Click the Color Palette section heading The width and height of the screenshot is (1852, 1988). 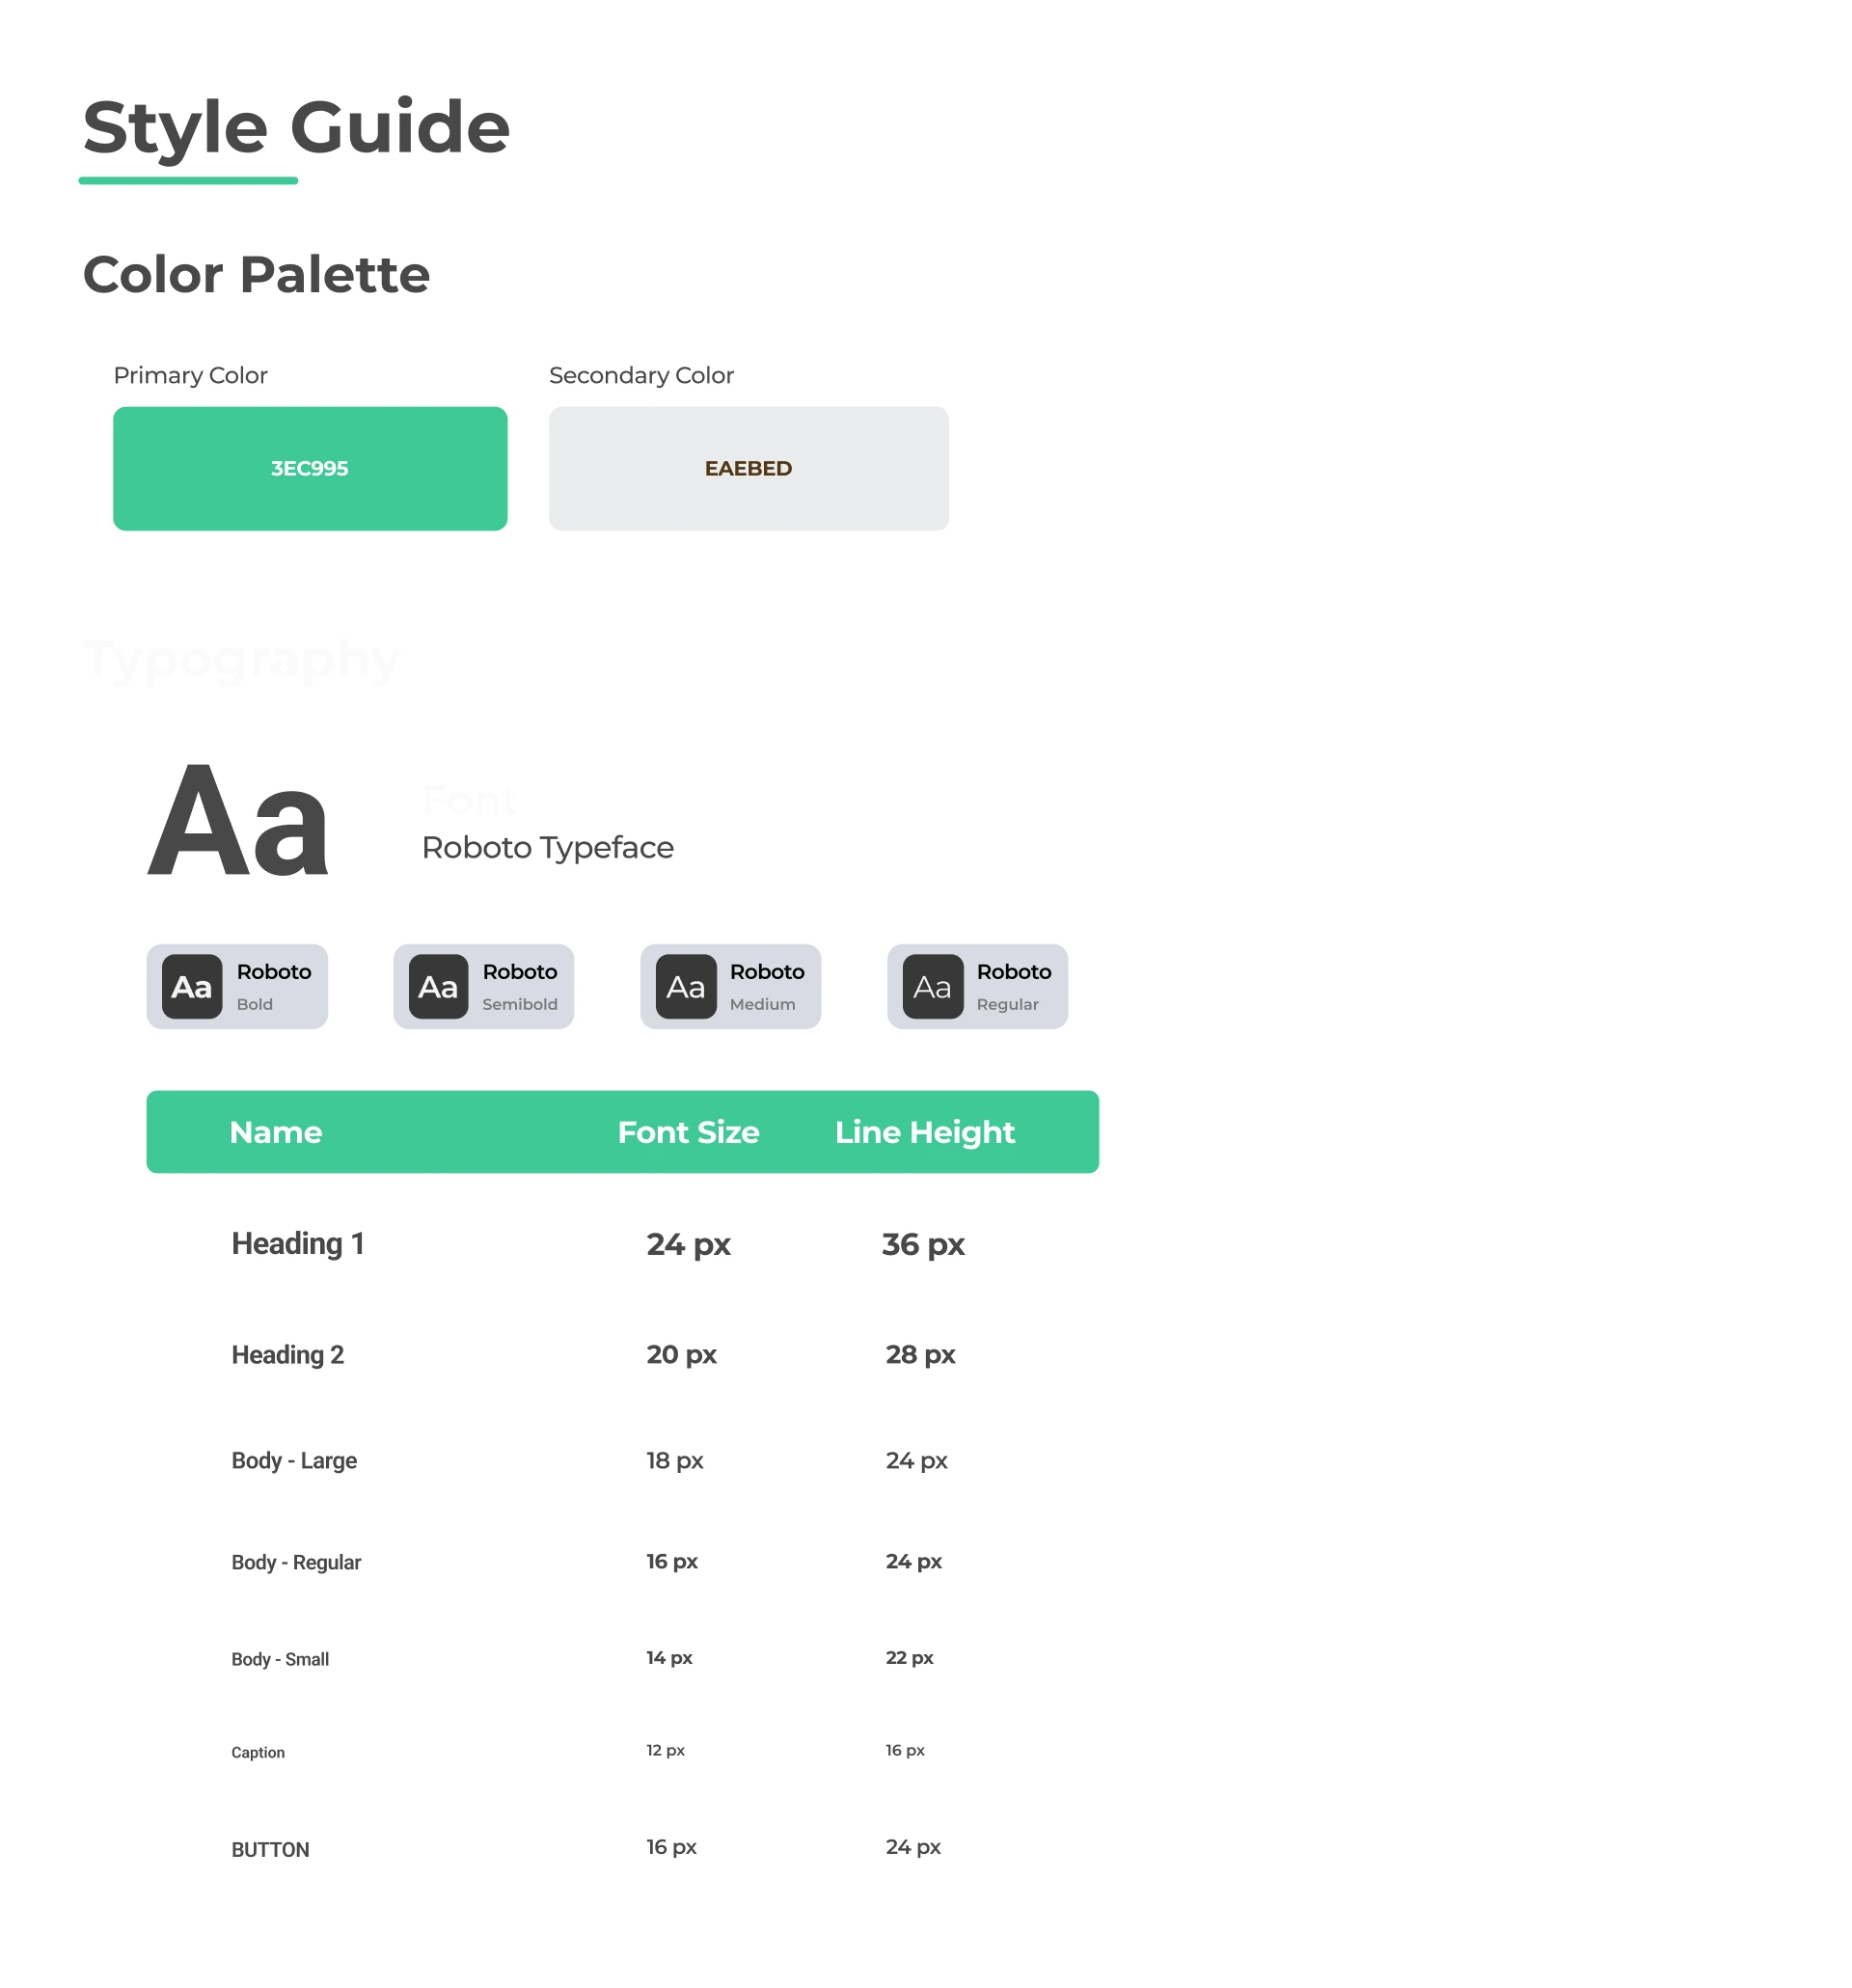(x=256, y=274)
